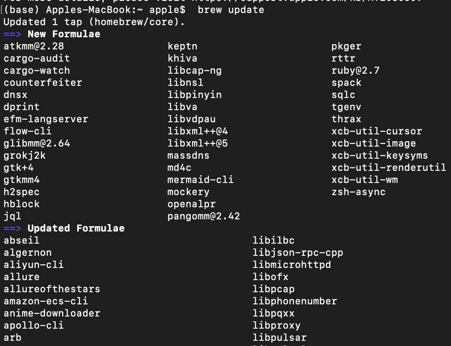The width and height of the screenshot is (451, 346).
Task: Click the "Updated Formulae" heading
Action: (x=76, y=228)
